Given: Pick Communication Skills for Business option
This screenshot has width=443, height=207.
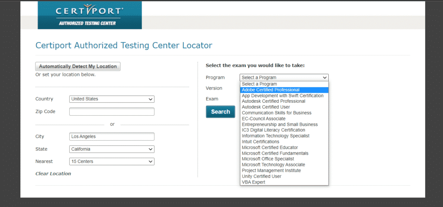Looking at the screenshot, I should (x=276, y=113).
